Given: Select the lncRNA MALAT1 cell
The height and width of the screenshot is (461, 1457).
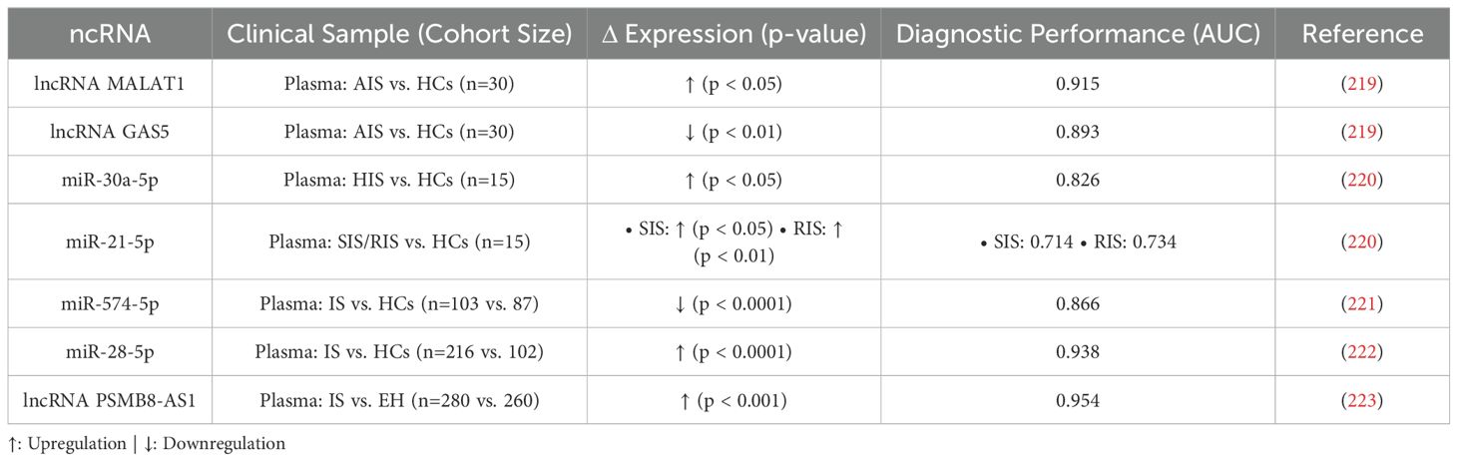Looking at the screenshot, I should click(x=110, y=84).
